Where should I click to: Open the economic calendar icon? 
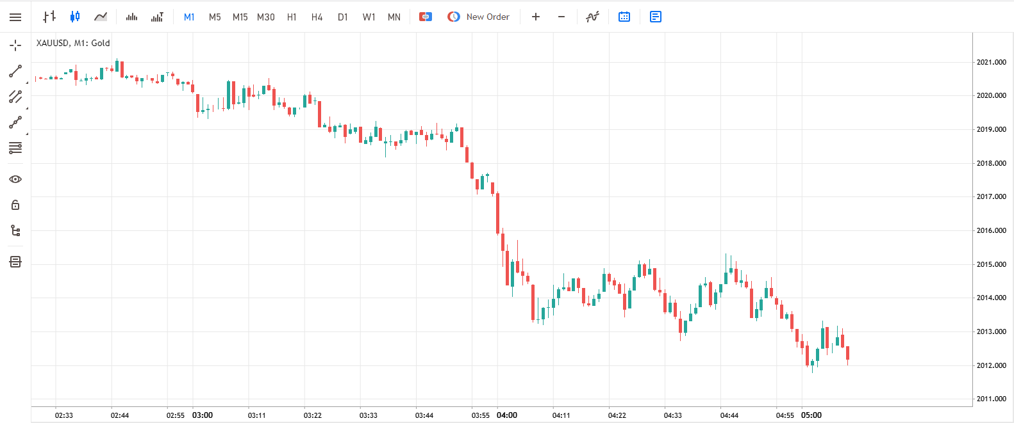(624, 17)
